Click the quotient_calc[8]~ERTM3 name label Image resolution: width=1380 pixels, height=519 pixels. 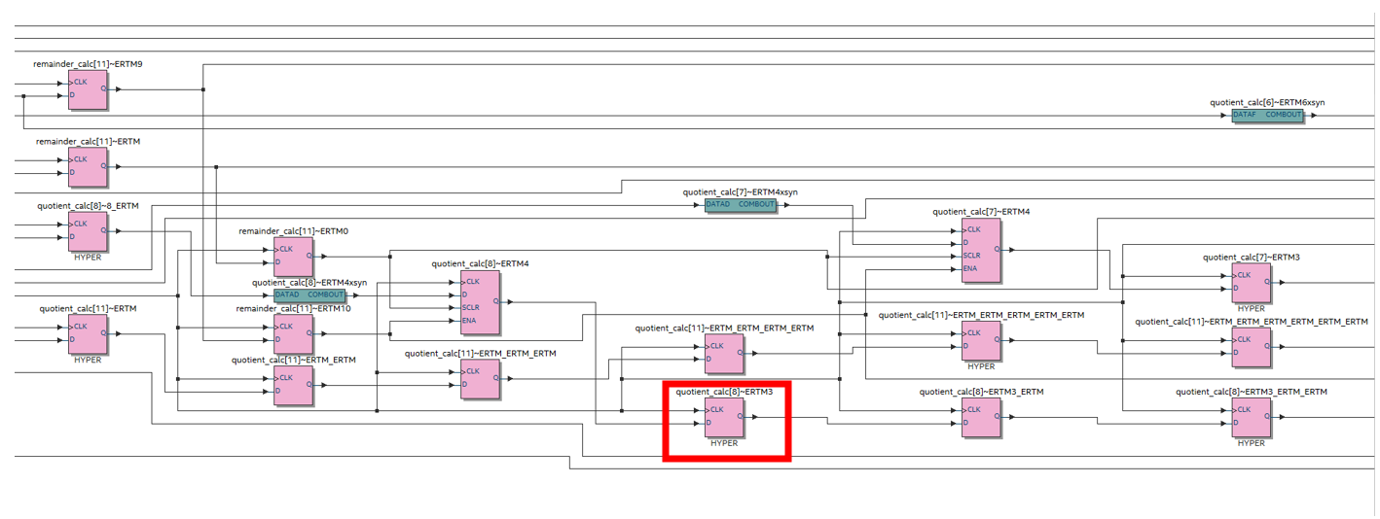click(724, 392)
